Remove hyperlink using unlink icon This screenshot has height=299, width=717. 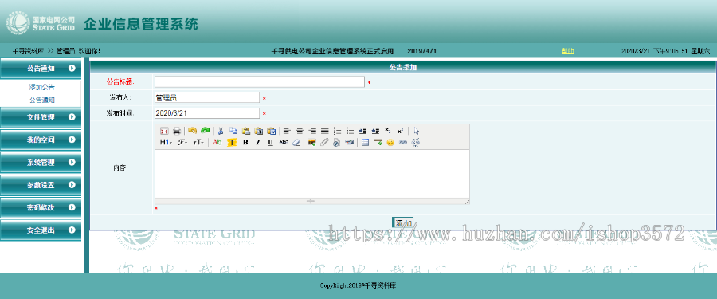416,142
